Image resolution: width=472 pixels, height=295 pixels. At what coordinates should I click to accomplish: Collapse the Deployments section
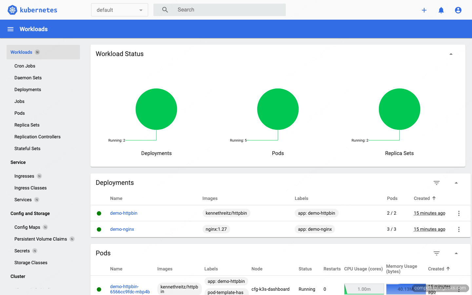coord(456,183)
